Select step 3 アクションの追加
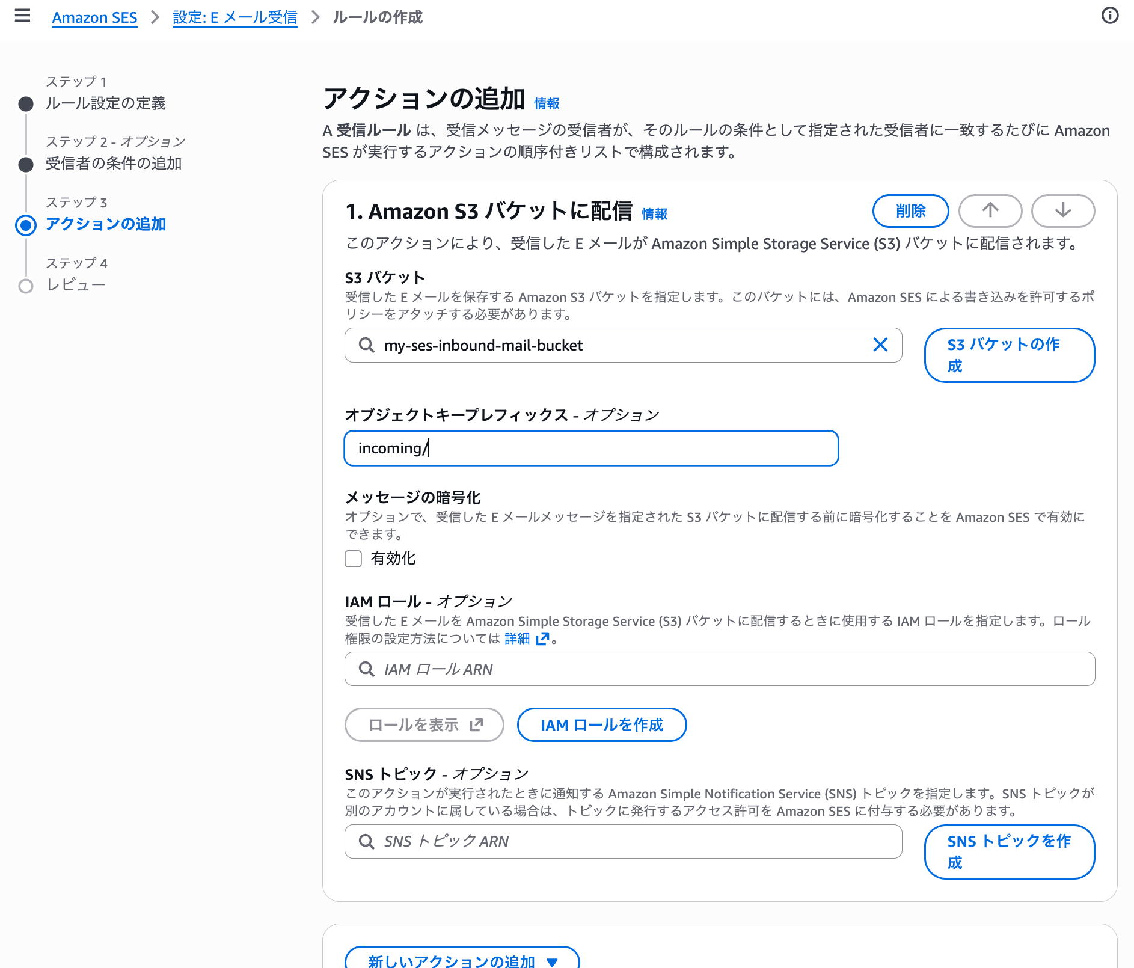The height and width of the screenshot is (968, 1134). (x=106, y=224)
